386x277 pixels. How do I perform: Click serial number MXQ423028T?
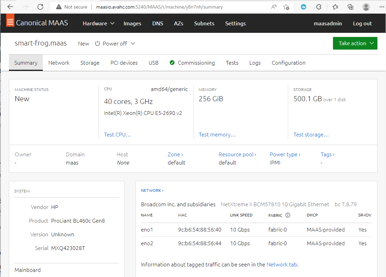point(68,248)
